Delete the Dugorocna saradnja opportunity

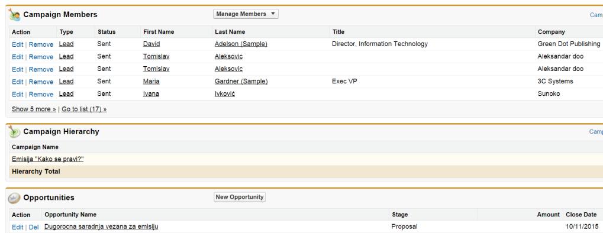coord(34,227)
